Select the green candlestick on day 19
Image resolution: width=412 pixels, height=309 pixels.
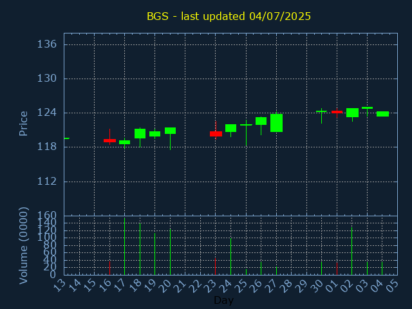pyautogui.click(x=154, y=134)
